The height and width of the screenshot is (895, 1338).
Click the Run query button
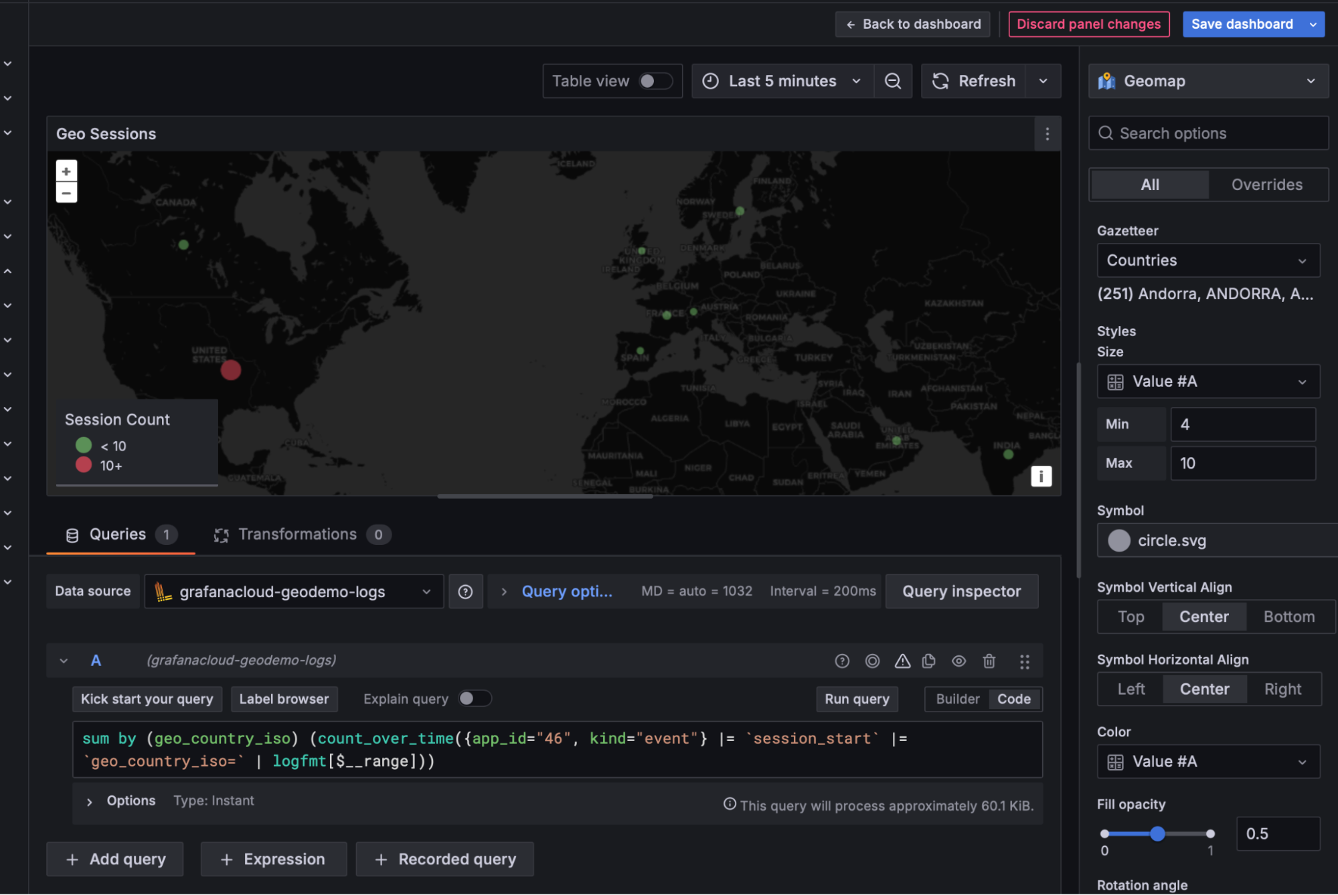[x=857, y=698]
